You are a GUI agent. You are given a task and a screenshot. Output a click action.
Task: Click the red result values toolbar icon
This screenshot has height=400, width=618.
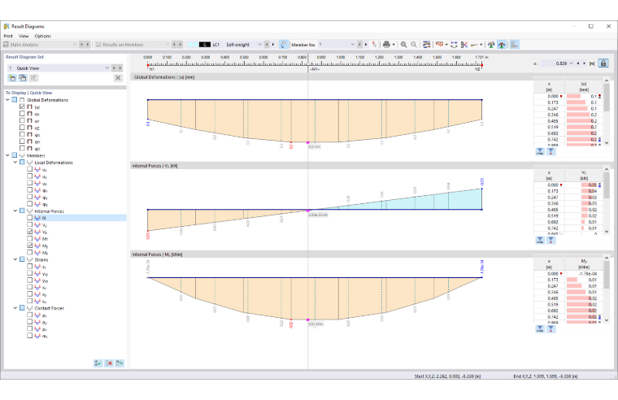(439, 44)
